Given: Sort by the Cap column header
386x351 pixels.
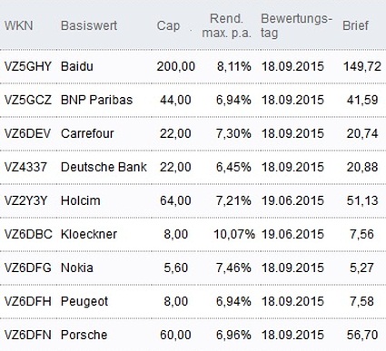Looking at the screenshot, I should pyautogui.click(x=168, y=26).
